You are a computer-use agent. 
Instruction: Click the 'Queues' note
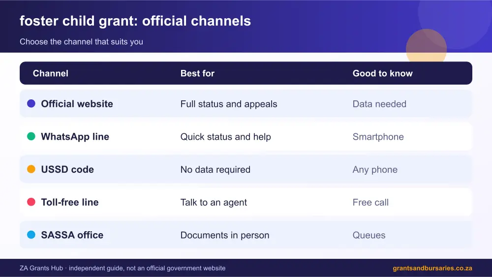(369, 235)
